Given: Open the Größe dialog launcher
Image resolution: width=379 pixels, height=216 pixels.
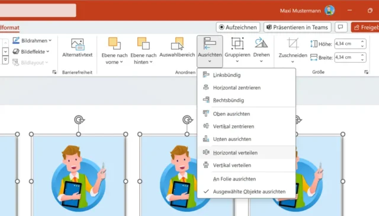Looking at the screenshot, I should 367,72.
